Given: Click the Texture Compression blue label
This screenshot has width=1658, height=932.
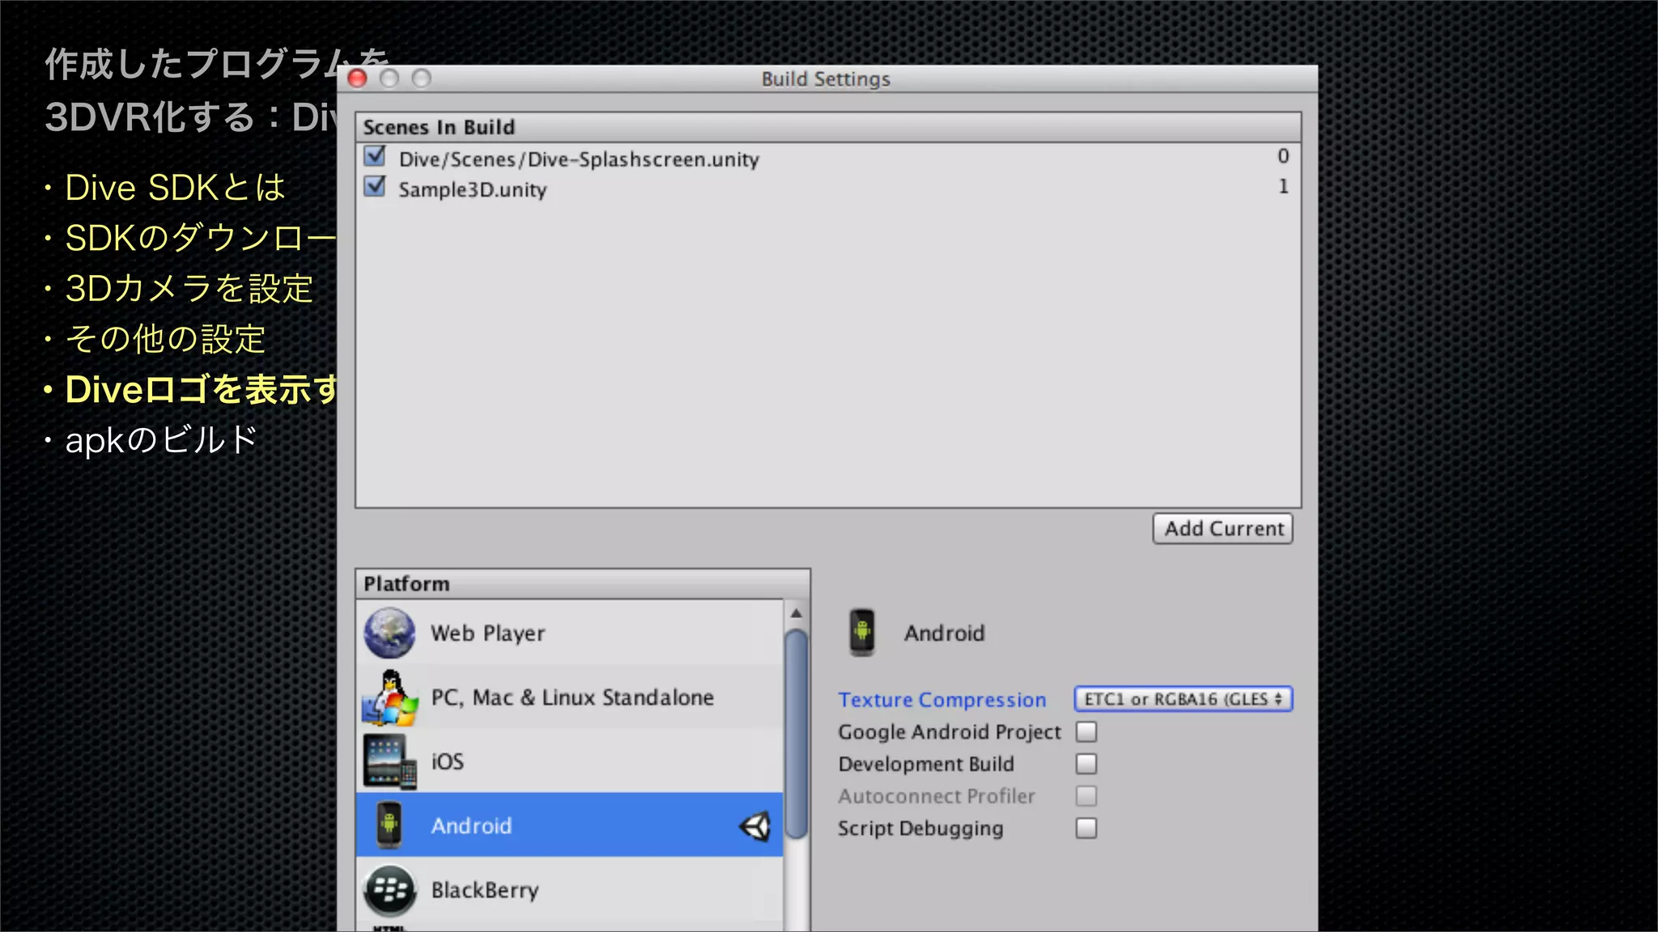Looking at the screenshot, I should tap(942, 700).
